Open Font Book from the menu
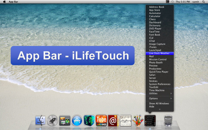The image size is (208, 130). pyautogui.click(x=160, y=35)
